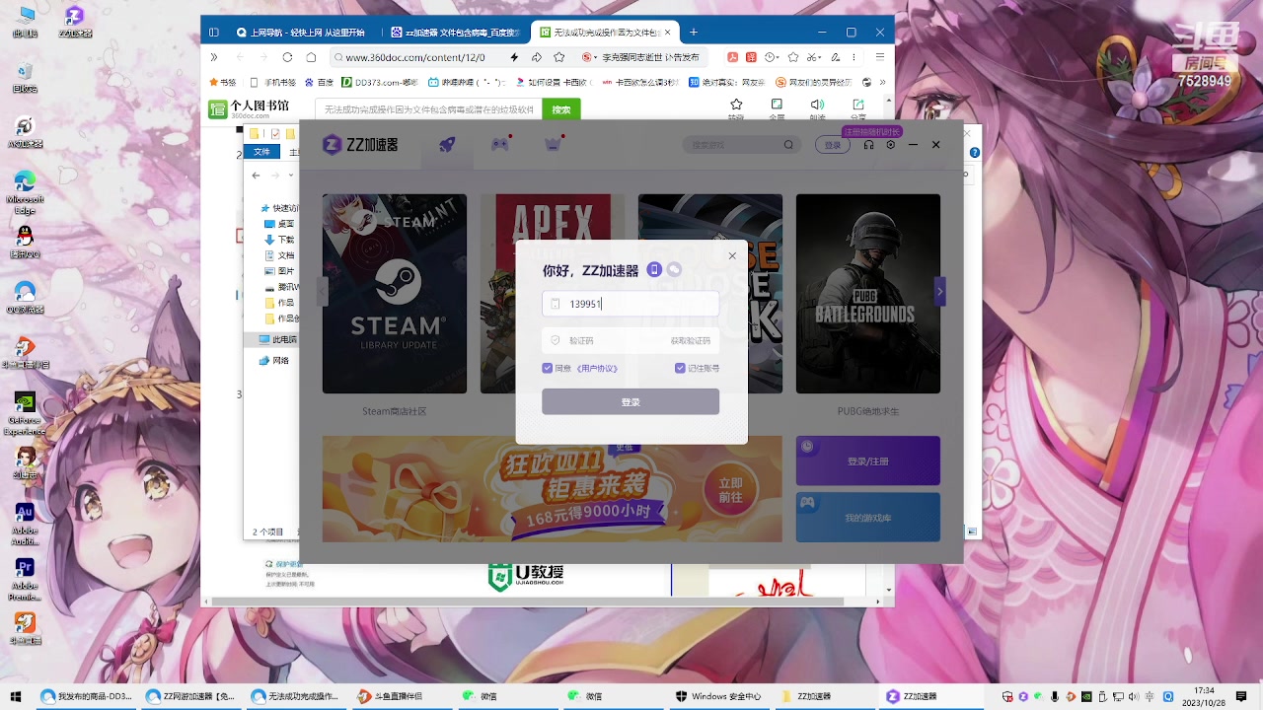1263x710 pixels.
Task: Select the Steam商店社区 game card
Action: tap(395, 294)
